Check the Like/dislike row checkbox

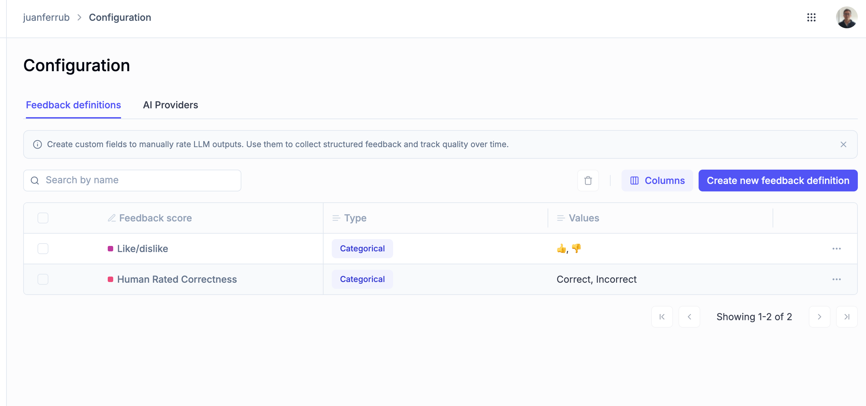click(x=43, y=249)
